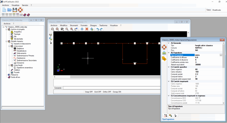The height and width of the screenshot is (123, 227).
Task: Collapse the C) Carichi specifici section
Action: coord(169,67)
